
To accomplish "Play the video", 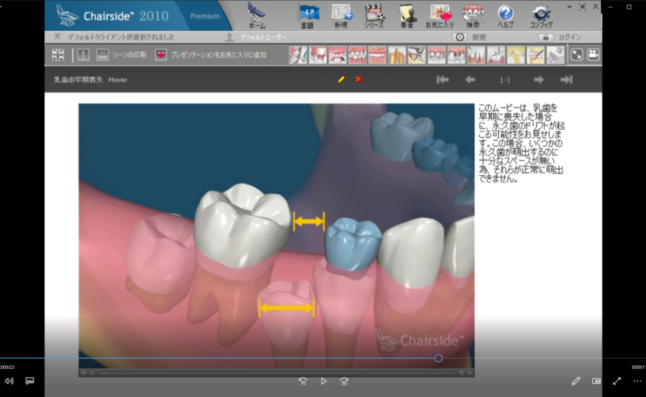I will pyautogui.click(x=324, y=381).
